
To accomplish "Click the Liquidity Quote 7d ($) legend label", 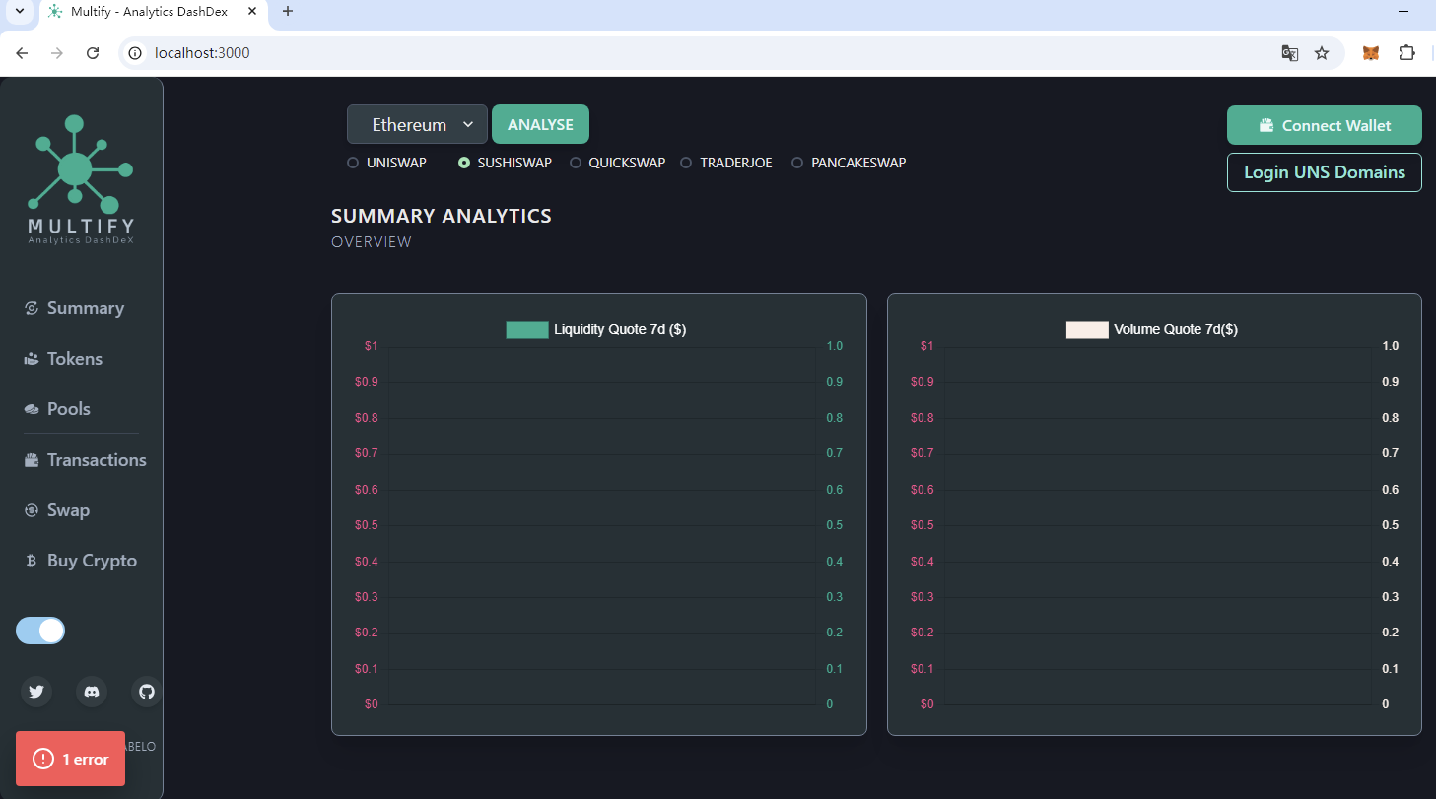I will (620, 329).
